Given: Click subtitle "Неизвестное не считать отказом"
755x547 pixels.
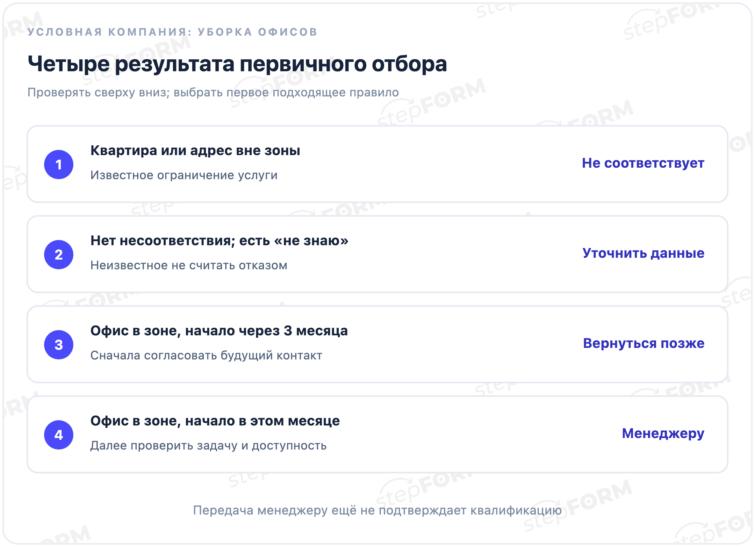Looking at the screenshot, I should tap(189, 265).
